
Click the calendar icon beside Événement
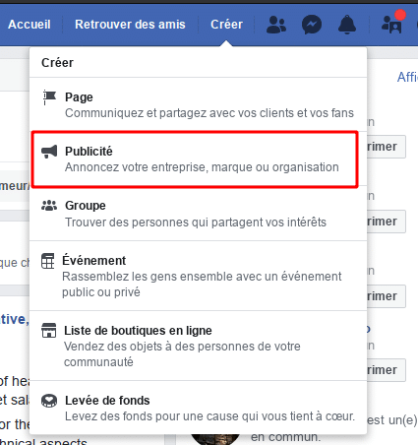click(48, 261)
